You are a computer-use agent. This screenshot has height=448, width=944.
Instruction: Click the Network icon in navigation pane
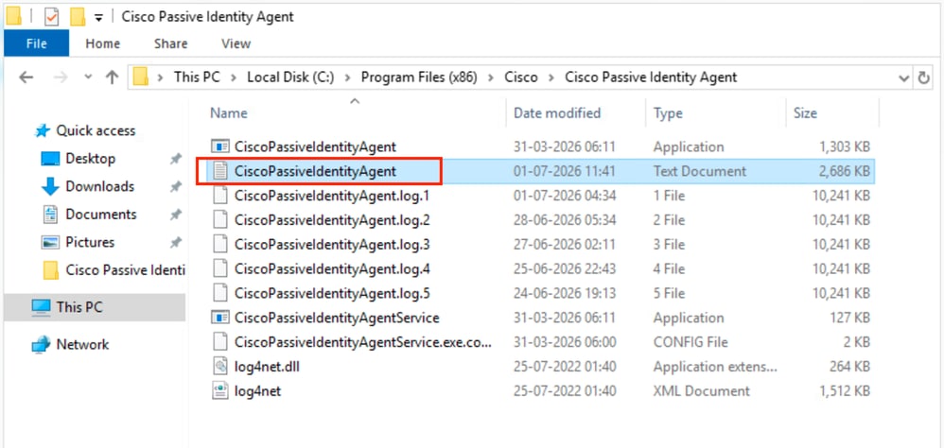point(41,345)
